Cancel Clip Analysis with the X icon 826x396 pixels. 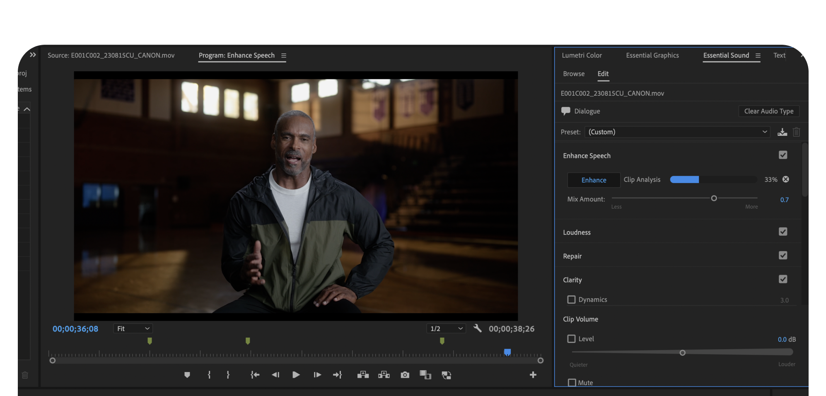pyautogui.click(x=786, y=179)
